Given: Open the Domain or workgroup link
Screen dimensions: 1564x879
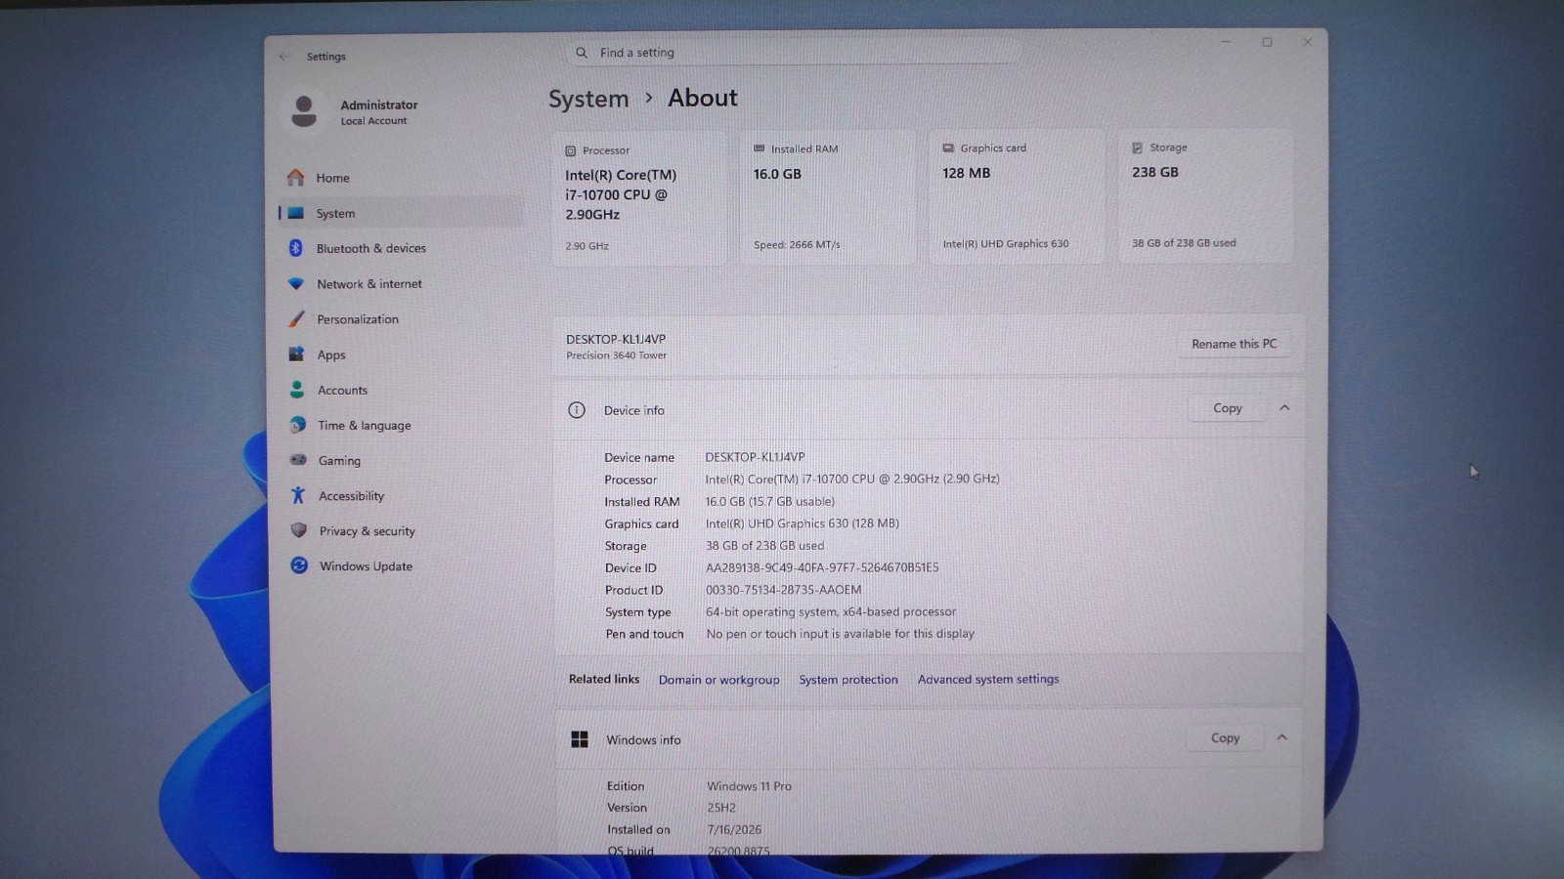Looking at the screenshot, I should point(718,680).
